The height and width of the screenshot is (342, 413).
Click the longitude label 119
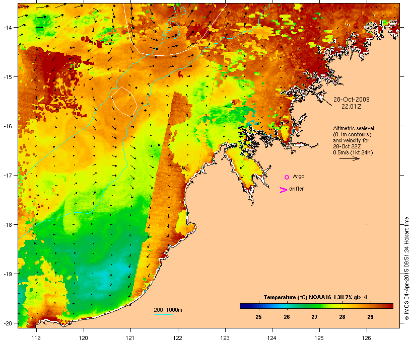coord(36,338)
